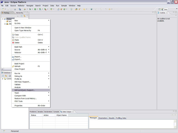Click the Open Type toolbar icon
The image size is (178, 133).
point(76,9)
